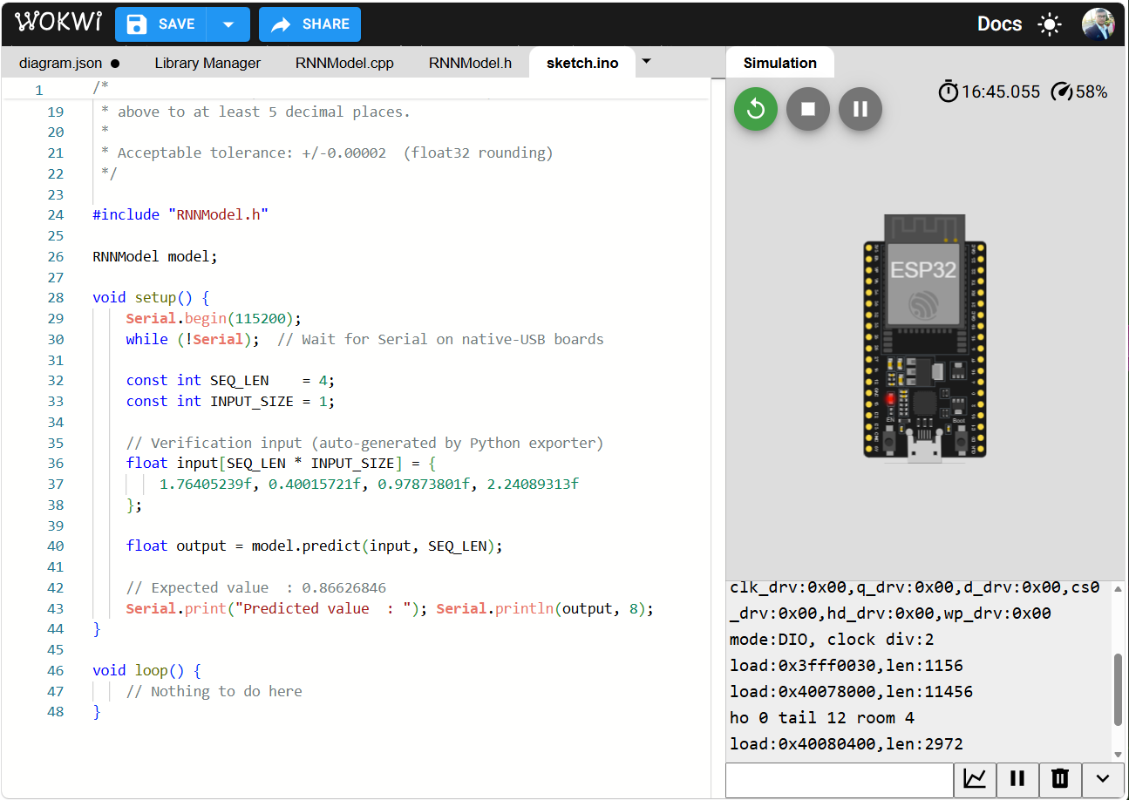The height and width of the screenshot is (800, 1129).
Task: Click the 'void setup() {' line
Action: tap(151, 298)
